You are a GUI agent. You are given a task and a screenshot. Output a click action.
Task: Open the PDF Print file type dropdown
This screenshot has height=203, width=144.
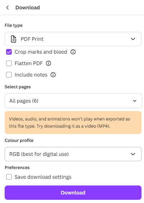click(x=73, y=39)
